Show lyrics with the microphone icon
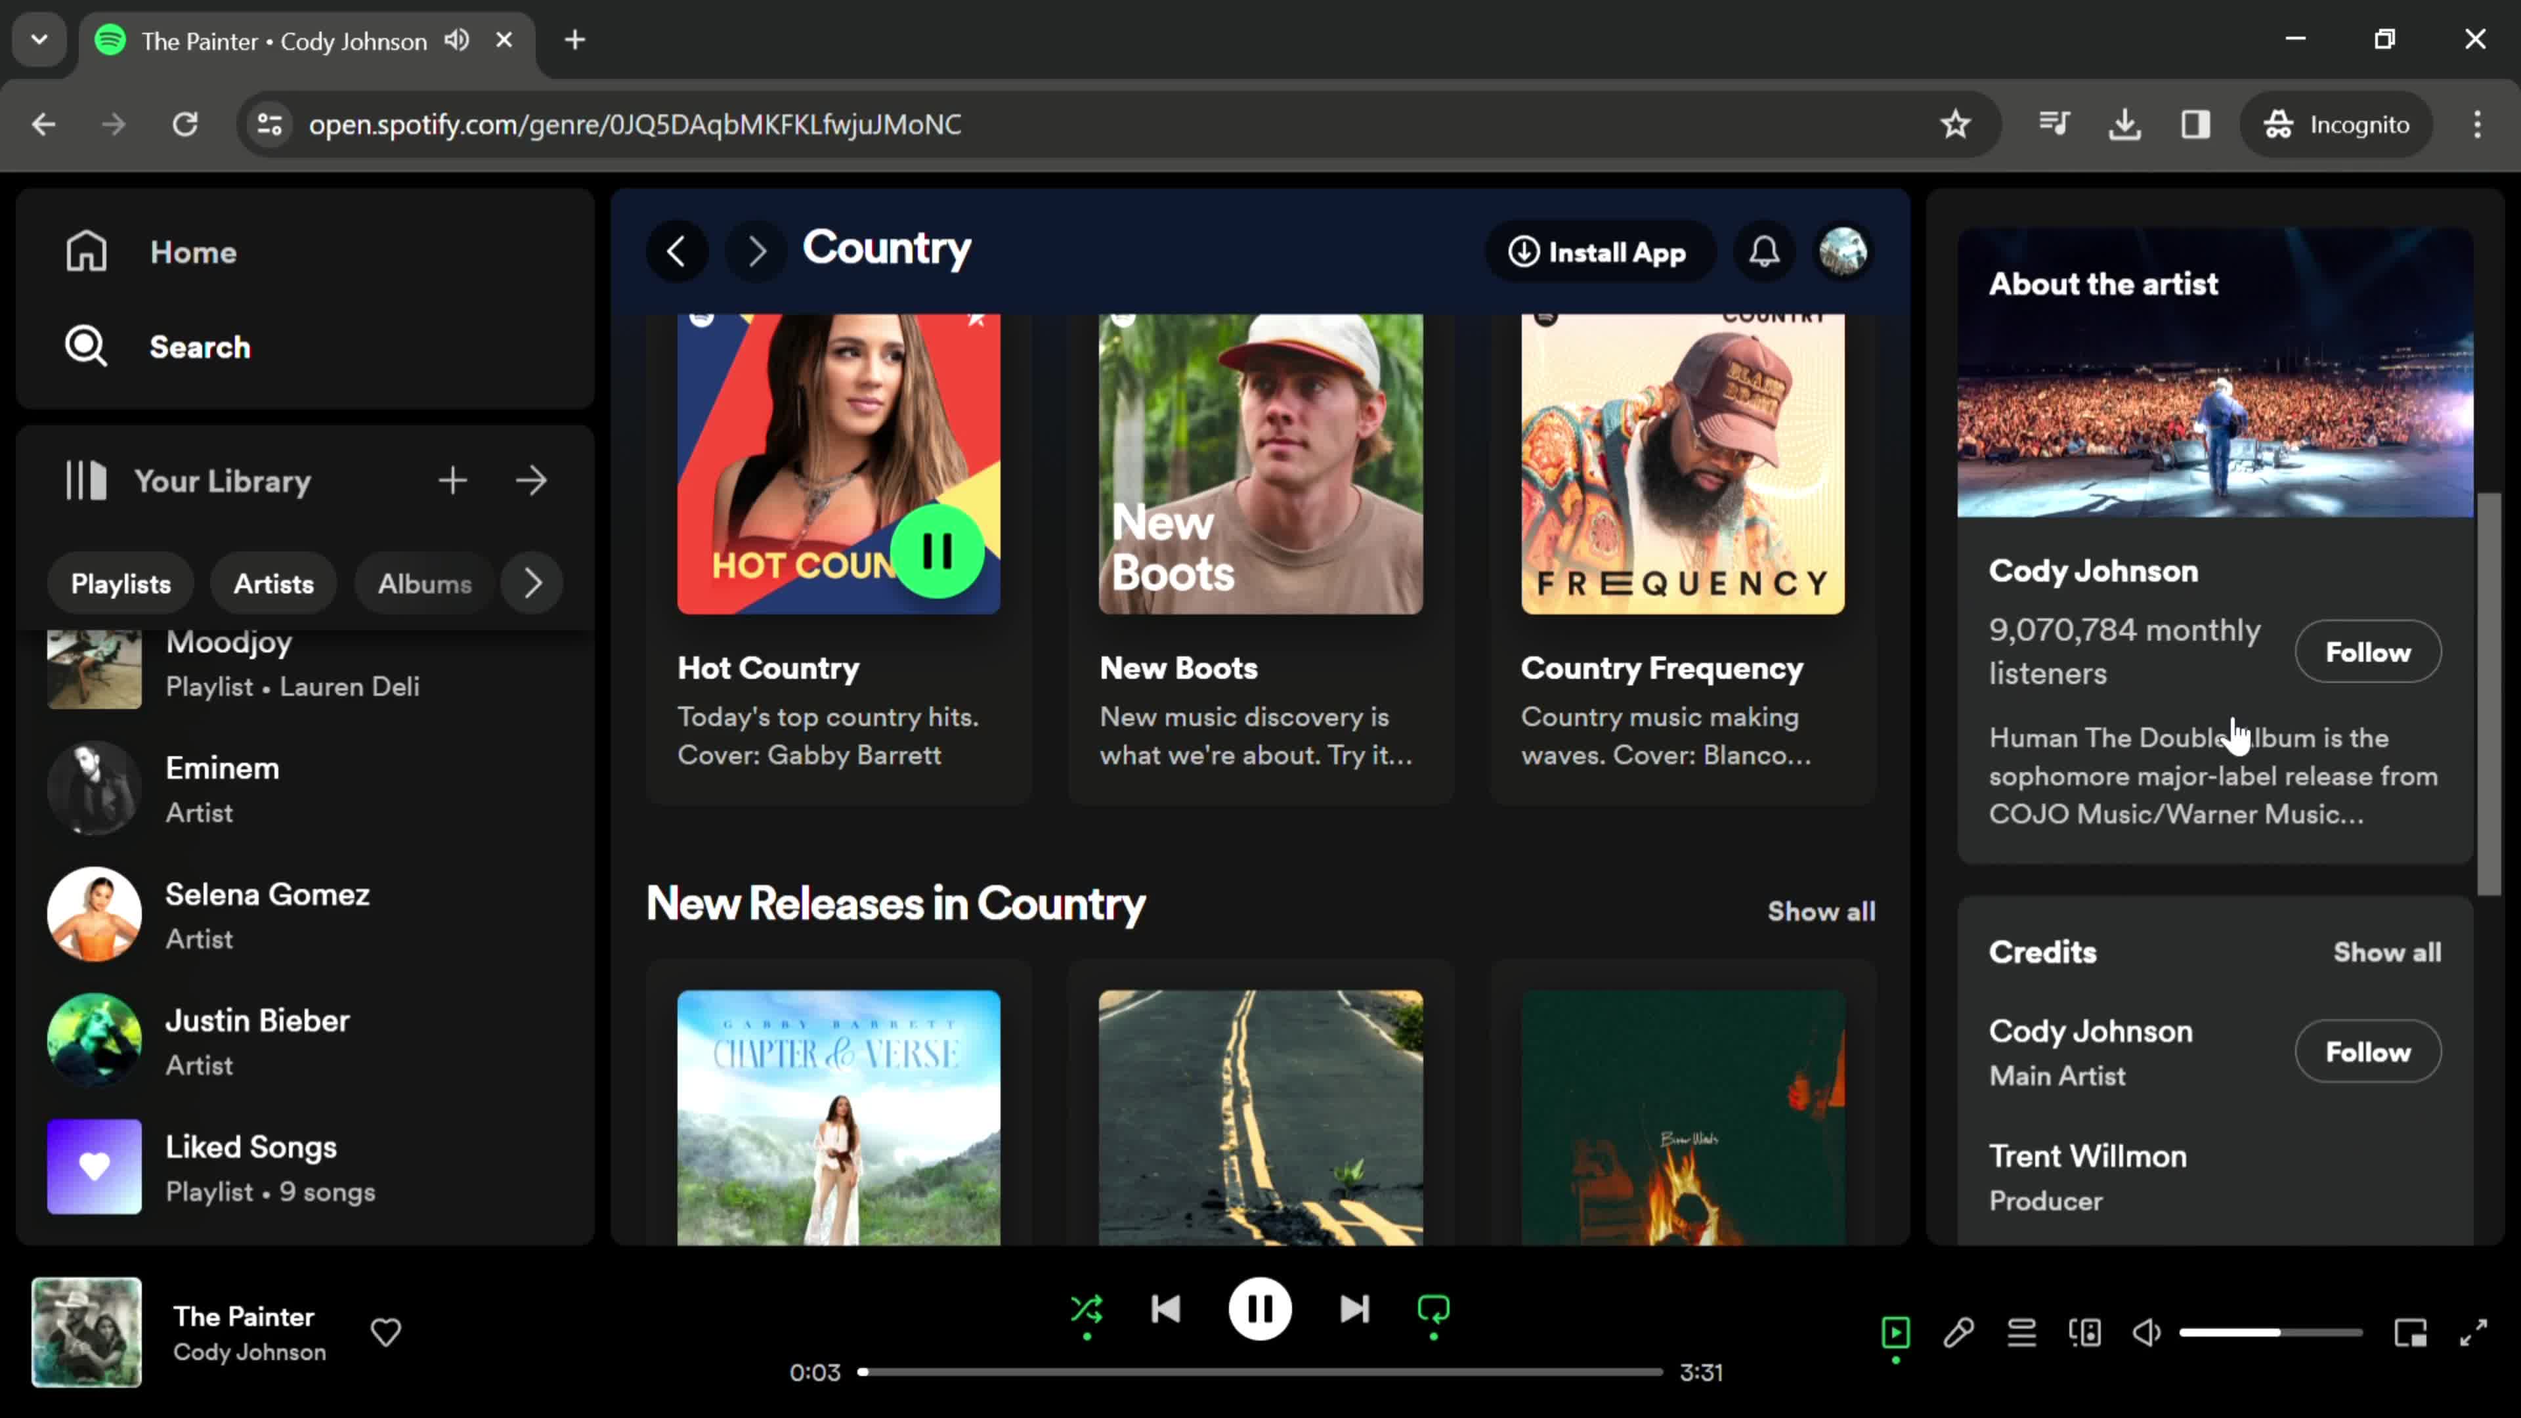Screen dimensions: 2521x1418 point(1958,1332)
